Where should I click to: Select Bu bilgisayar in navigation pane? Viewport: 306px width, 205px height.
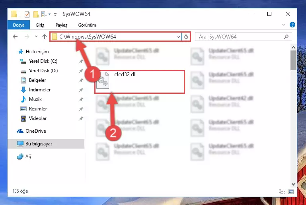tap(46, 144)
